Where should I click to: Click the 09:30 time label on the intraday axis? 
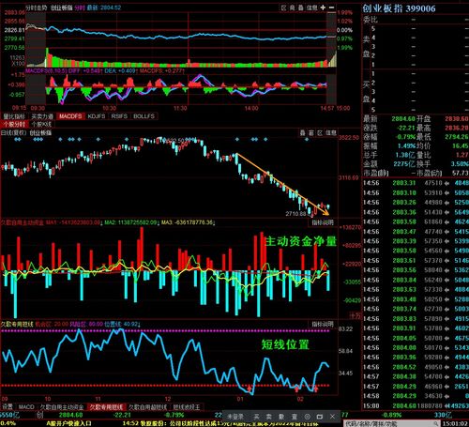pos(38,108)
